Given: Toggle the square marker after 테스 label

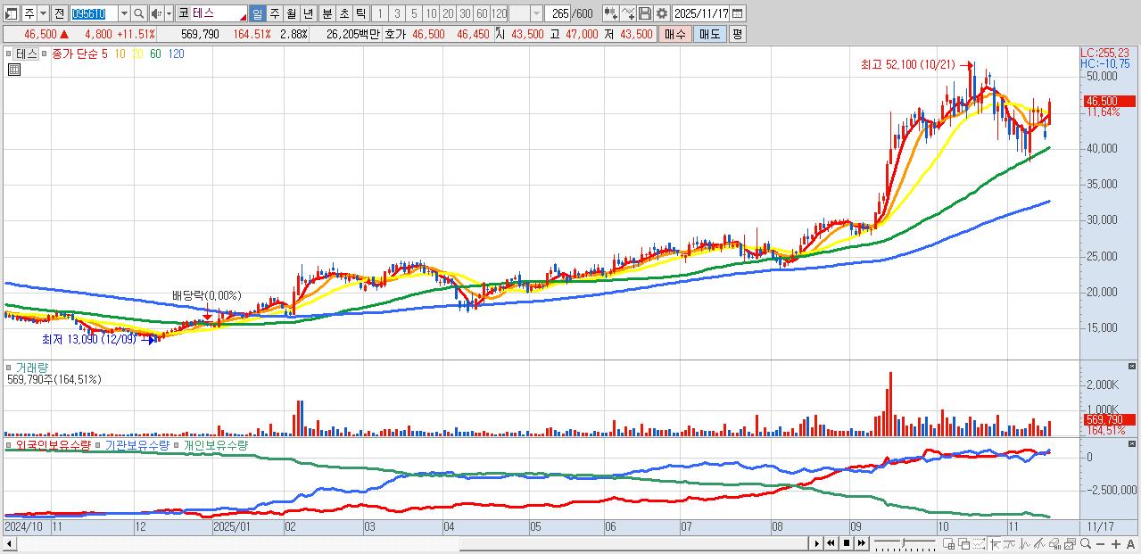Looking at the screenshot, I should (45, 54).
